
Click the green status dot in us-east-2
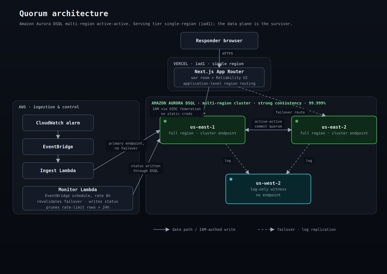[x=297, y=121]
